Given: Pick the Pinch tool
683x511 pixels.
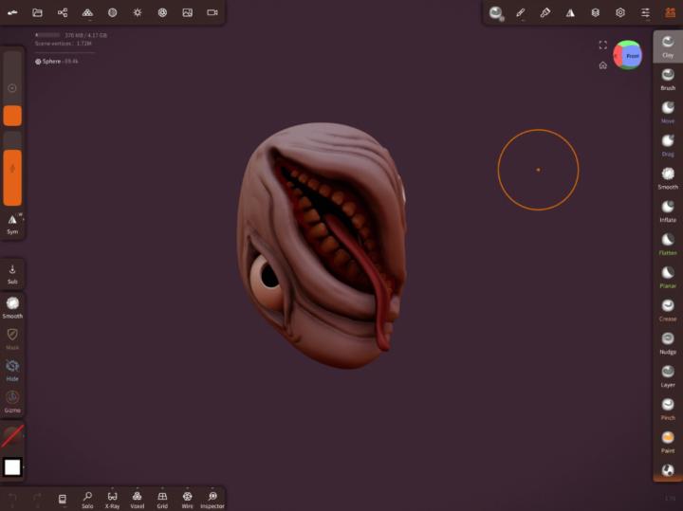Looking at the screenshot, I should [x=668, y=408].
